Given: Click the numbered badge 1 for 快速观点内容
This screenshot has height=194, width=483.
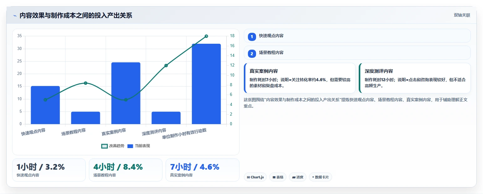Looking at the screenshot, I should [x=252, y=37].
